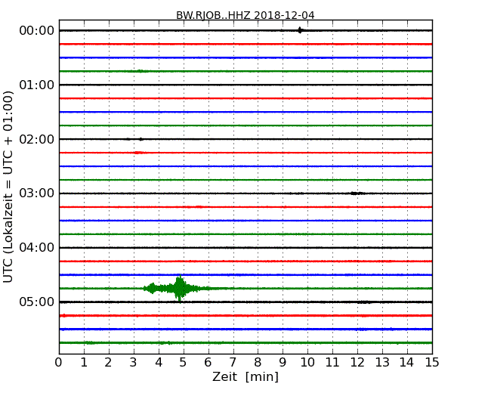Click the black spike on the 00:00 trace
This screenshot has width=491, height=393.
tap(300, 30)
